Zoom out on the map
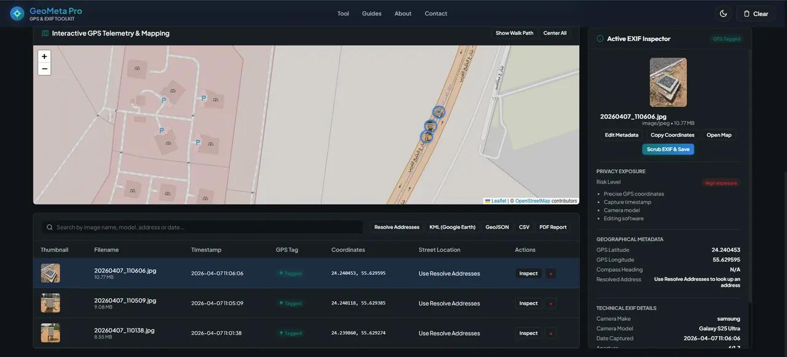 point(44,69)
